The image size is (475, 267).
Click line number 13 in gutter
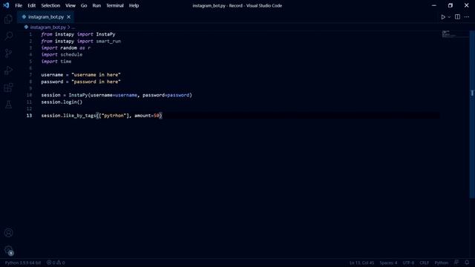(x=29, y=116)
